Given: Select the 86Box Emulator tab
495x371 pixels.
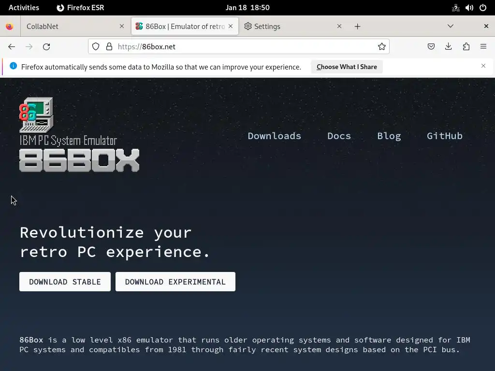Looking at the screenshot, I should (x=185, y=27).
